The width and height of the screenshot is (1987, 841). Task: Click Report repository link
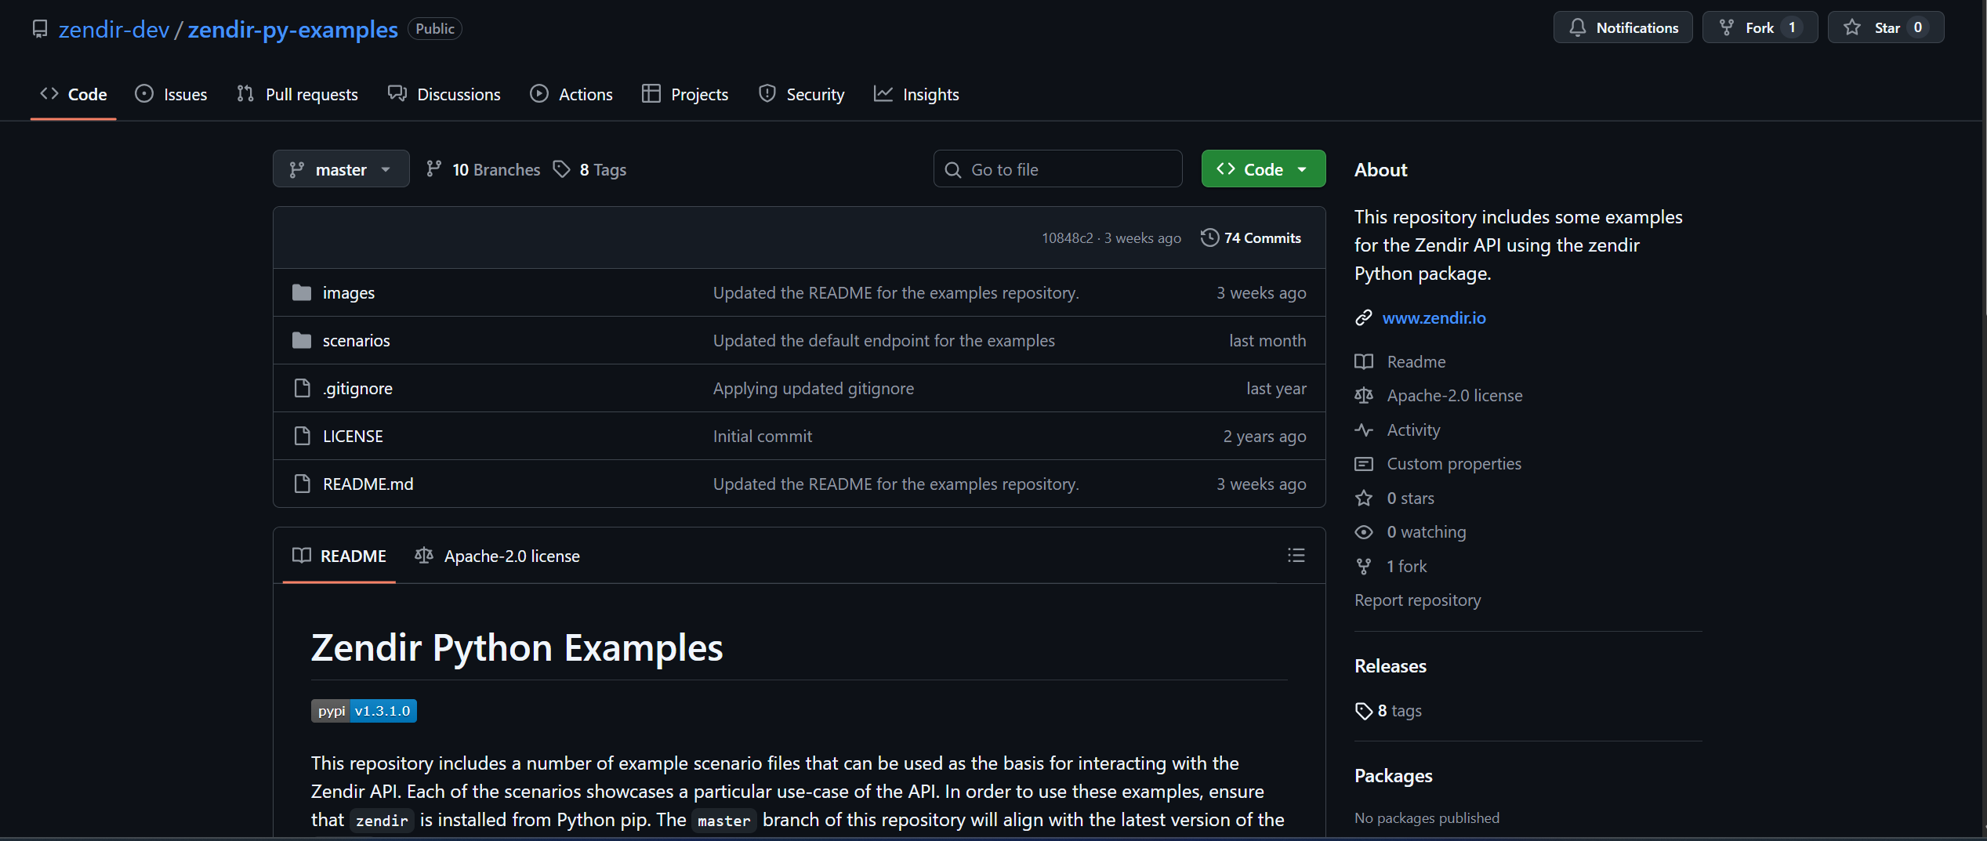click(x=1417, y=600)
